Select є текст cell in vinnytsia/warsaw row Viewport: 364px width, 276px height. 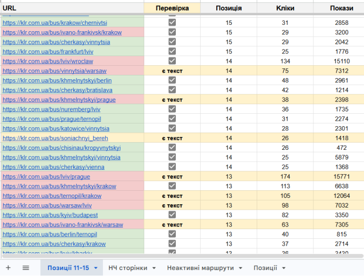tap(172, 71)
